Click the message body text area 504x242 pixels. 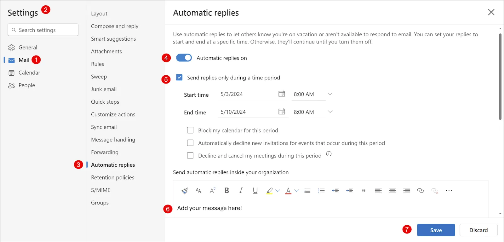[331, 208]
